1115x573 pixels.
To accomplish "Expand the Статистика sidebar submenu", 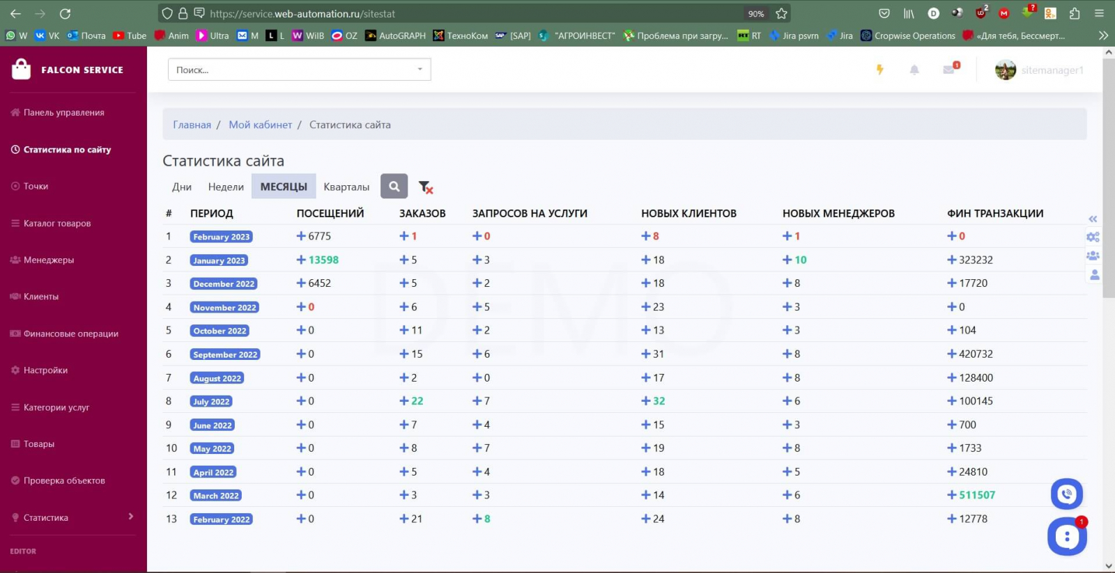I will pos(130,517).
